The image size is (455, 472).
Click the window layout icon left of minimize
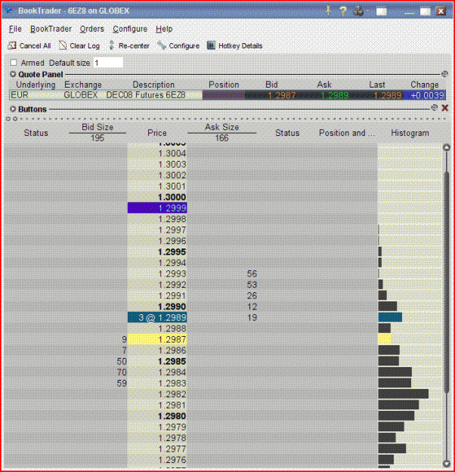[381, 11]
